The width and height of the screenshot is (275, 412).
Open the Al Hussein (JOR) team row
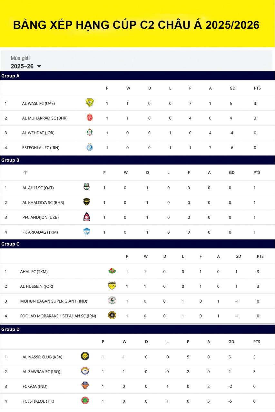pos(137,286)
